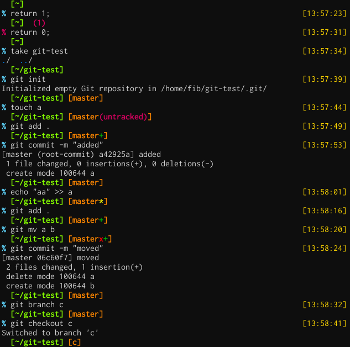Click the 'git init' command line
Image resolution: width=350 pixels, height=347 pixels.
click(x=28, y=80)
